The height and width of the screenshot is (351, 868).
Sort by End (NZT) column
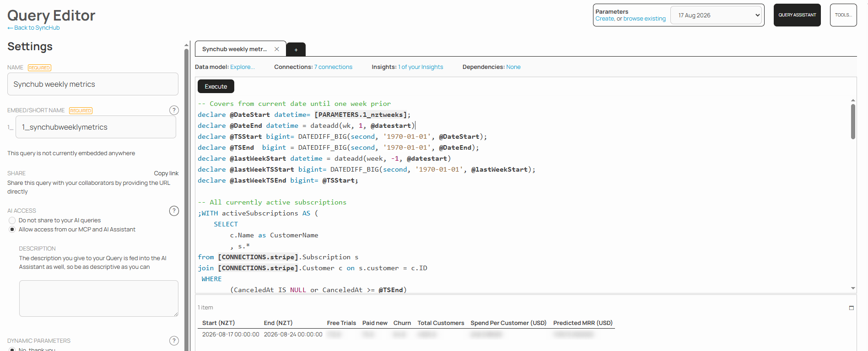coord(278,323)
